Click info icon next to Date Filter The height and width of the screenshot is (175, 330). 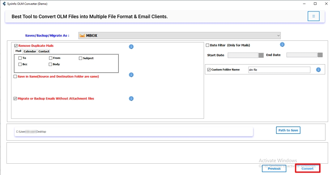click(282, 44)
